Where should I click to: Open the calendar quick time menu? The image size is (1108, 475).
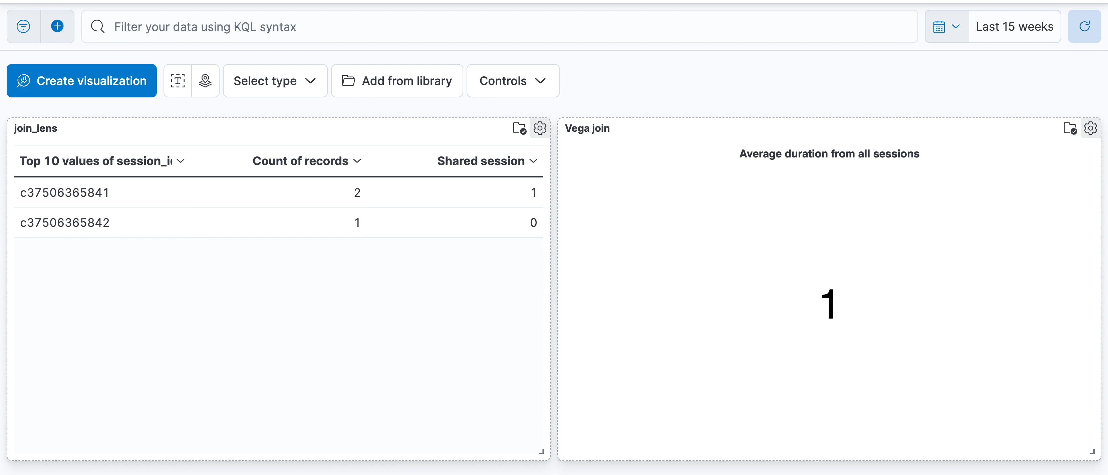(946, 27)
